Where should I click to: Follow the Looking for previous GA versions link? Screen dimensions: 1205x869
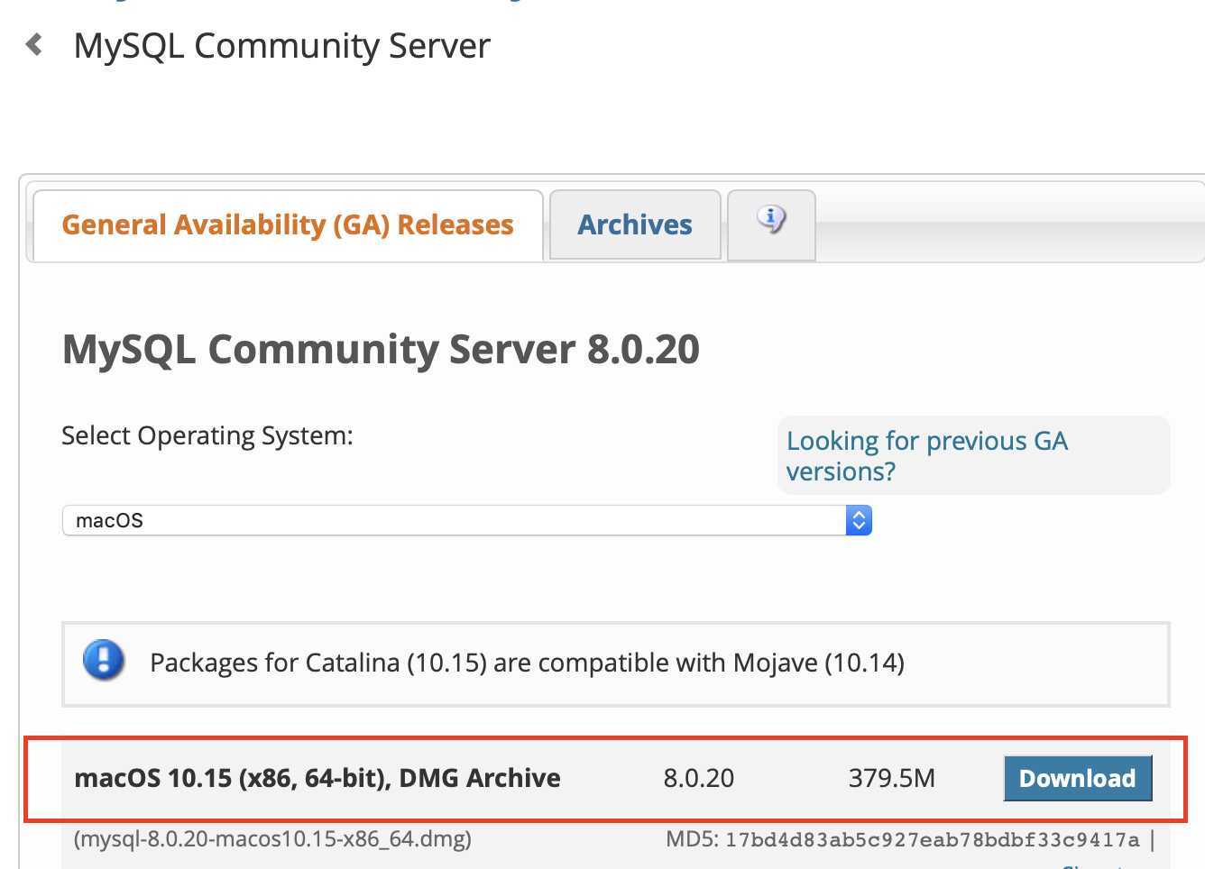[x=927, y=455]
